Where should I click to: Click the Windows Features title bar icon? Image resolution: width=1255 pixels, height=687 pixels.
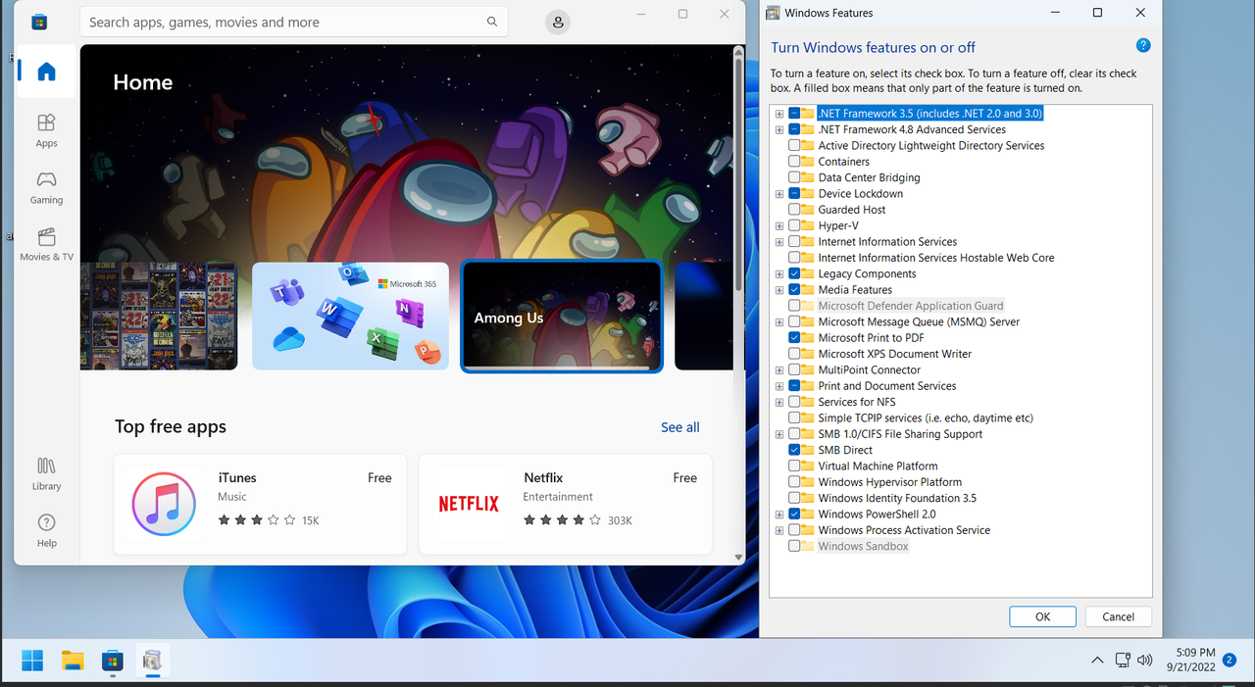click(x=773, y=13)
